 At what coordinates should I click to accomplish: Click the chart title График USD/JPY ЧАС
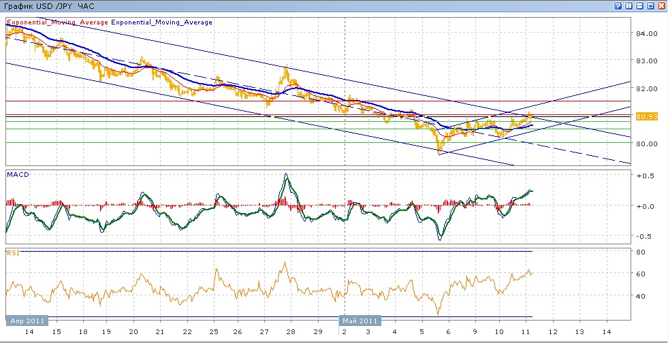click(48, 5)
